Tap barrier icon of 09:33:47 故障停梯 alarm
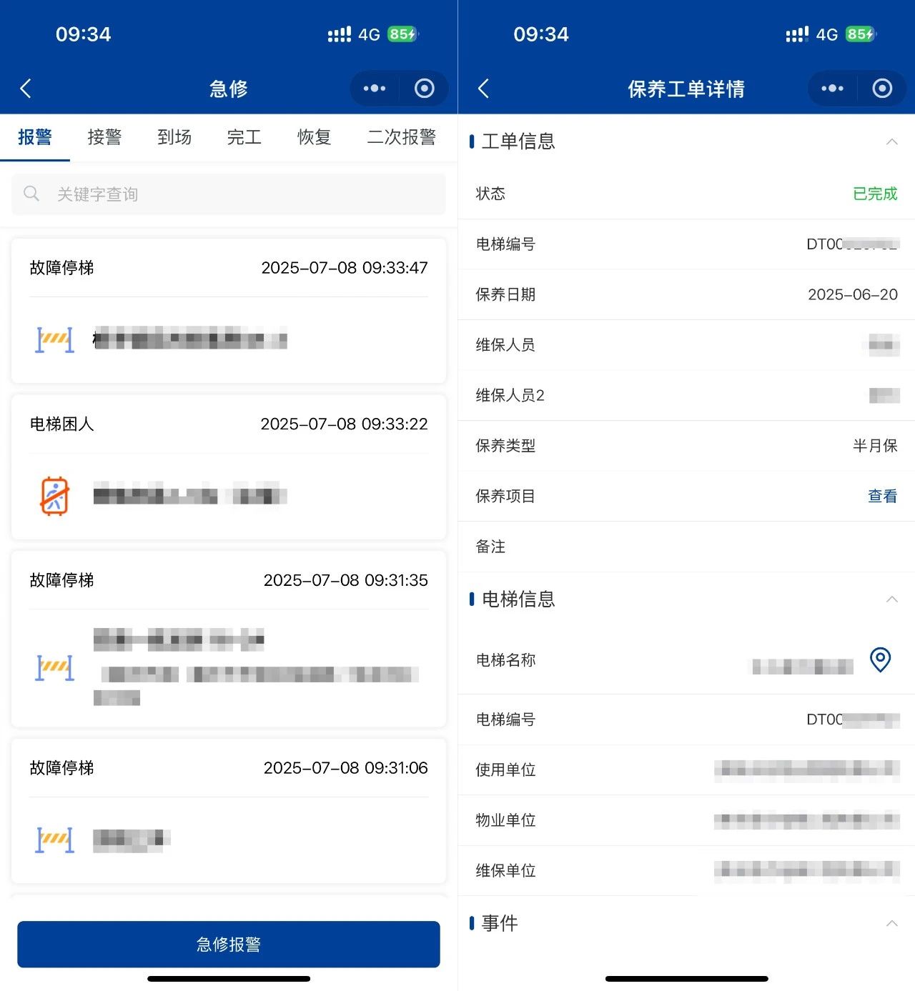The width and height of the screenshot is (915, 991). [54, 339]
